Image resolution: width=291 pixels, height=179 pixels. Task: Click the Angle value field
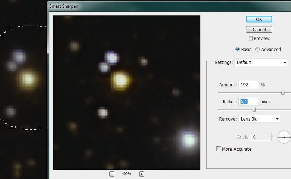[x=261, y=137]
